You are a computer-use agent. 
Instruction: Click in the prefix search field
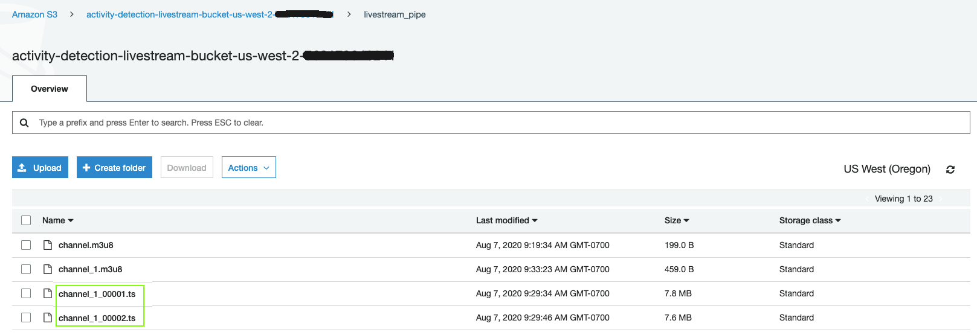click(x=491, y=123)
